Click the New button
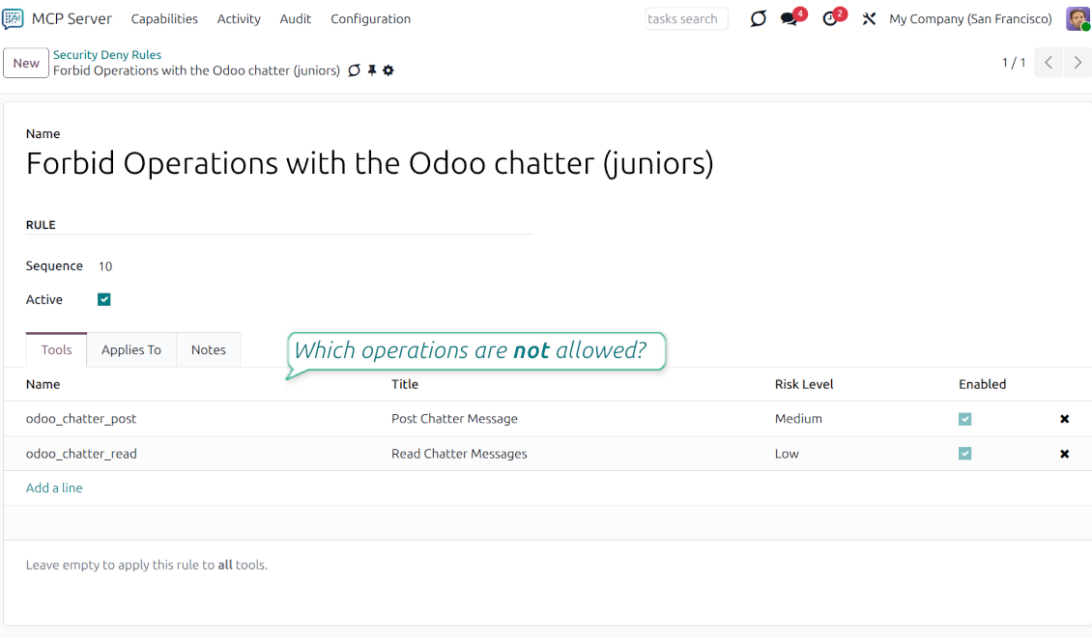Viewport: 1092px width, 638px height. click(25, 62)
